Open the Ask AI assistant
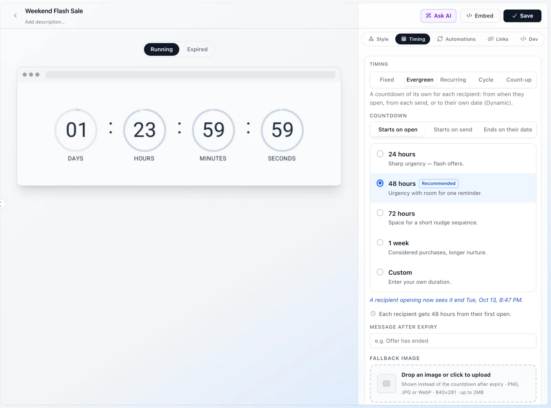Image resolution: width=551 pixels, height=408 pixels. tap(438, 16)
